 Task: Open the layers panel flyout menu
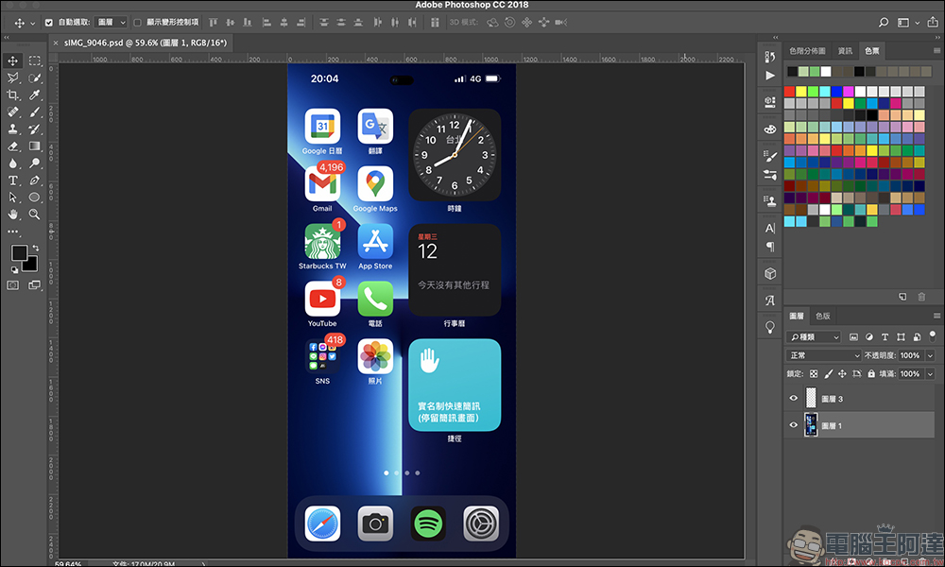936,316
